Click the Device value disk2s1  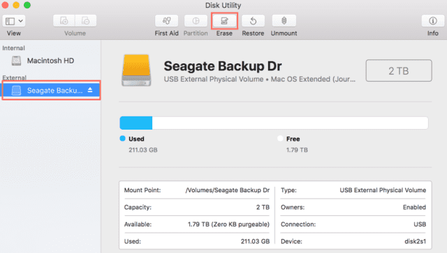[x=416, y=241]
